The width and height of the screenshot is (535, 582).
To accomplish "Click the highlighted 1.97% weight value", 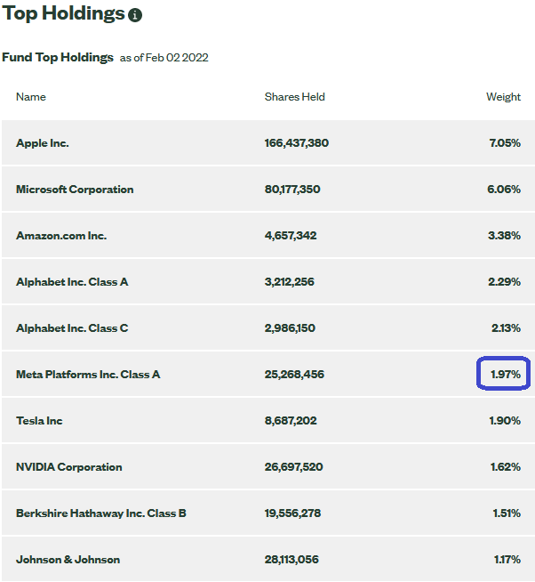I will tap(506, 374).
